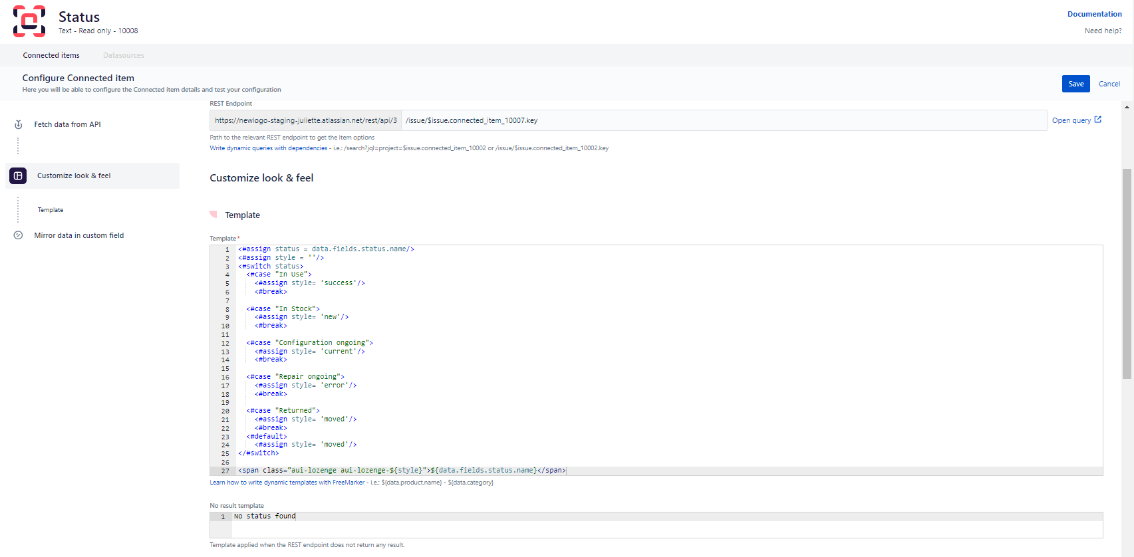The image size is (1134, 557).
Task: Switch to the Connected items tab
Action: [51, 55]
